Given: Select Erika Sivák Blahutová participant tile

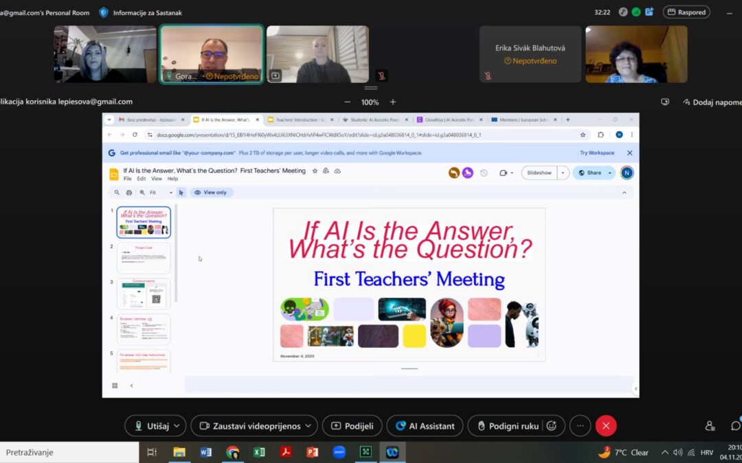Looking at the screenshot, I should click(x=530, y=54).
